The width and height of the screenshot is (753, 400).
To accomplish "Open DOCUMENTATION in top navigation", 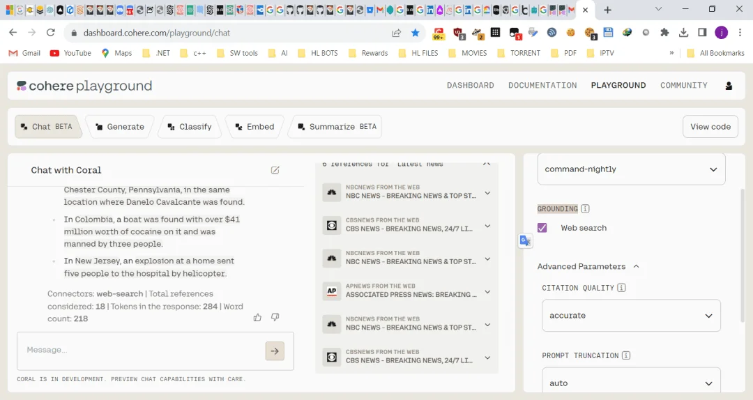I will pyautogui.click(x=542, y=86).
